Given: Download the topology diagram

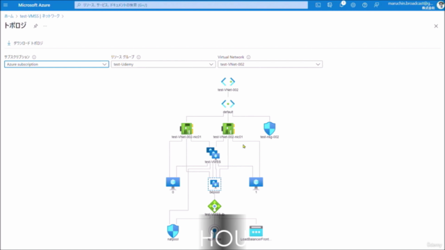Looking at the screenshot, I should (25, 43).
